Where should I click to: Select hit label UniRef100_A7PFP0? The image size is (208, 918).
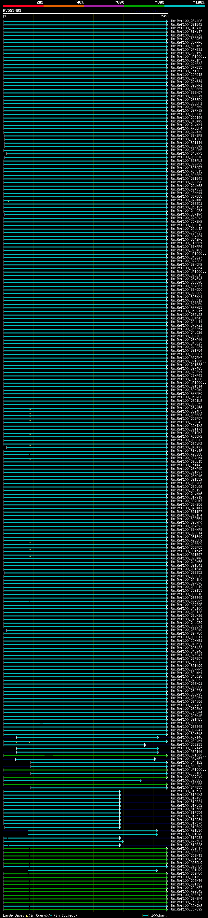pyautogui.click(x=187, y=393)
